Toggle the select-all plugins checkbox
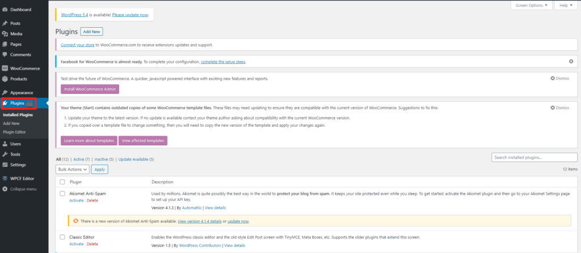 click(62, 182)
